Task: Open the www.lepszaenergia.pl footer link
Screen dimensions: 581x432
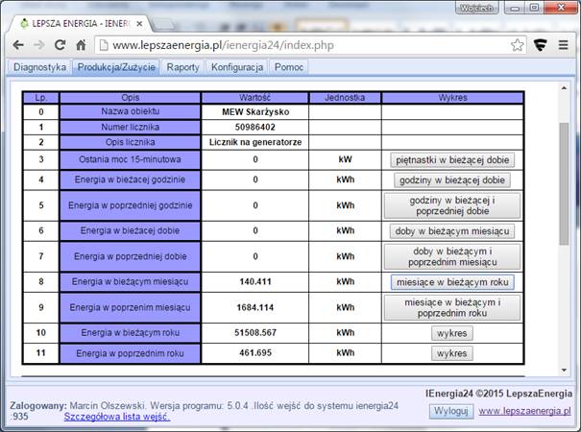Action: click(524, 411)
